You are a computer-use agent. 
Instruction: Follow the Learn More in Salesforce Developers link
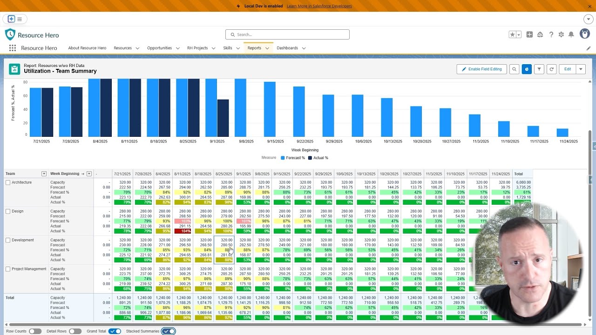(319, 6)
